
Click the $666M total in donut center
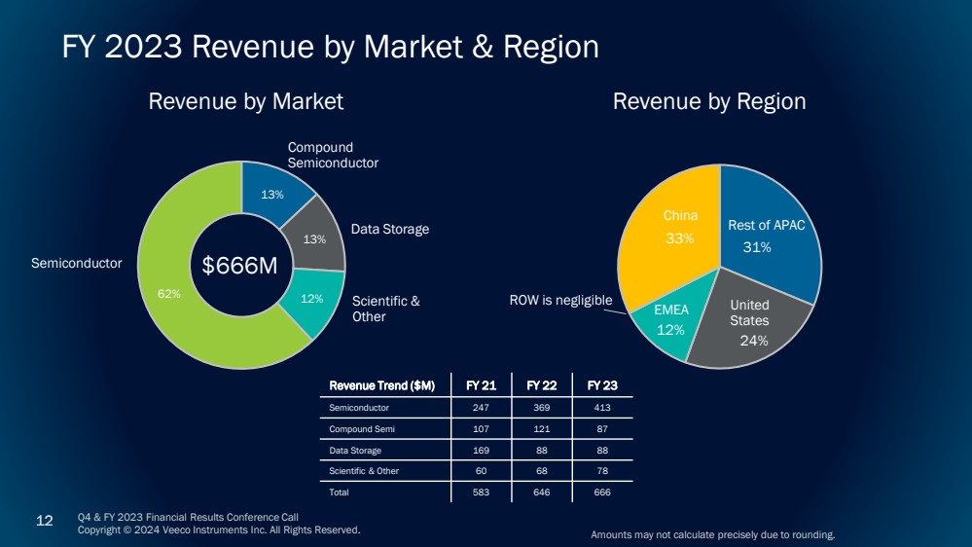[x=240, y=266]
